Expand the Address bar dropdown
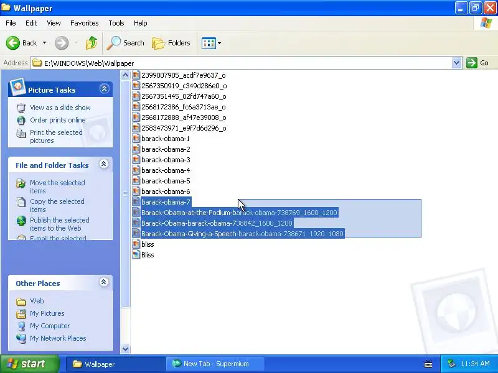The image size is (498, 373). (x=456, y=63)
